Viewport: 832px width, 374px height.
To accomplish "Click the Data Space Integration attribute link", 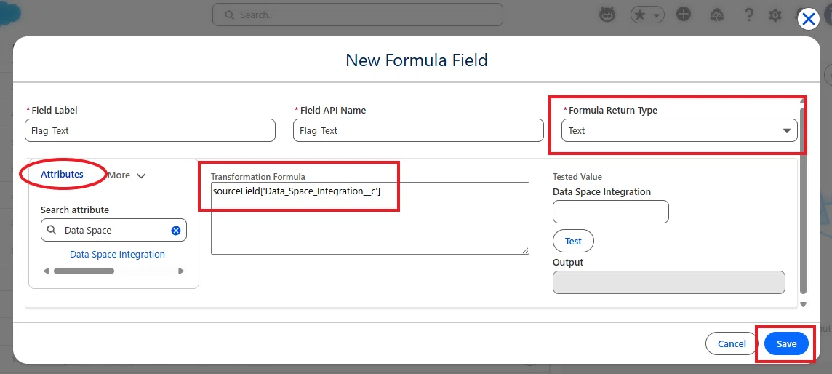I will pos(117,254).
